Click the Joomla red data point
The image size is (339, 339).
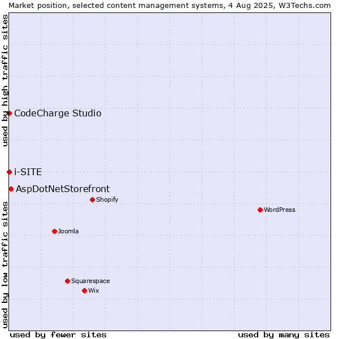(54, 231)
